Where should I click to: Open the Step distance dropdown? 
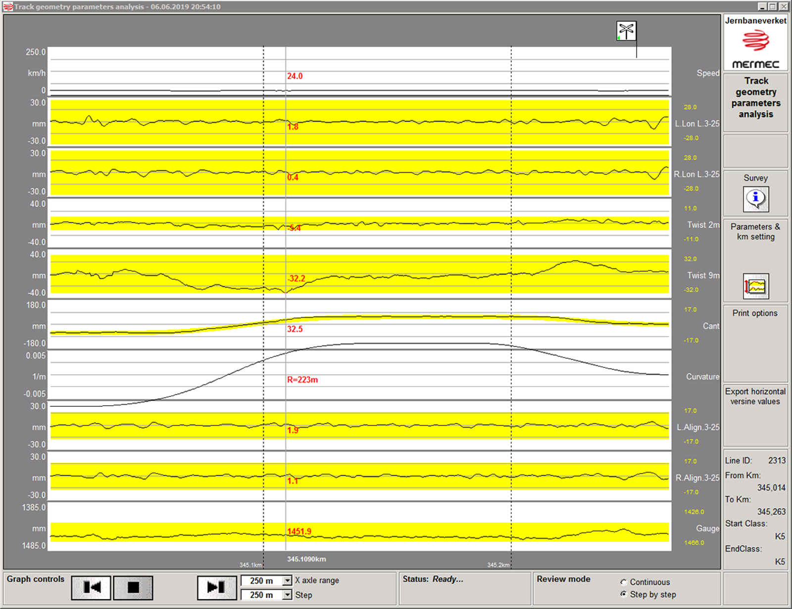tap(286, 595)
